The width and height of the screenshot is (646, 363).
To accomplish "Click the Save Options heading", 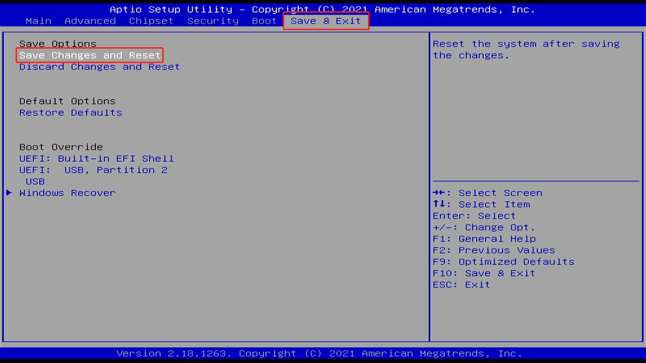I will [58, 44].
